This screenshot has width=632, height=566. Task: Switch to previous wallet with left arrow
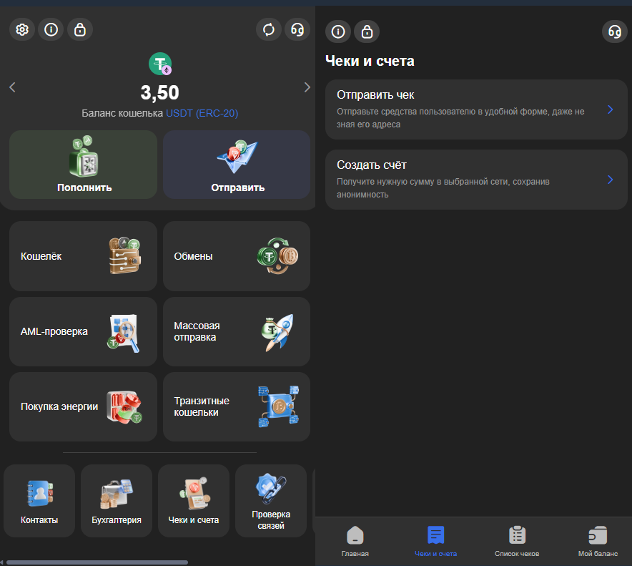coord(12,87)
